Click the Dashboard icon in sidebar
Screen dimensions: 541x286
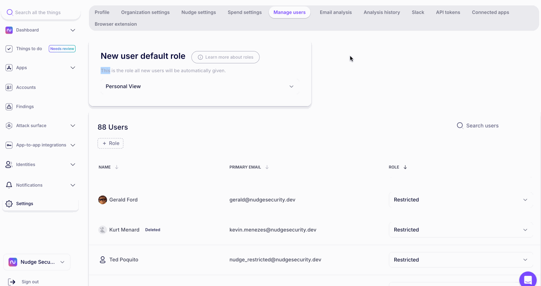point(9,30)
